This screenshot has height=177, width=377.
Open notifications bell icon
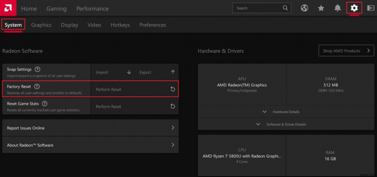tap(337, 8)
